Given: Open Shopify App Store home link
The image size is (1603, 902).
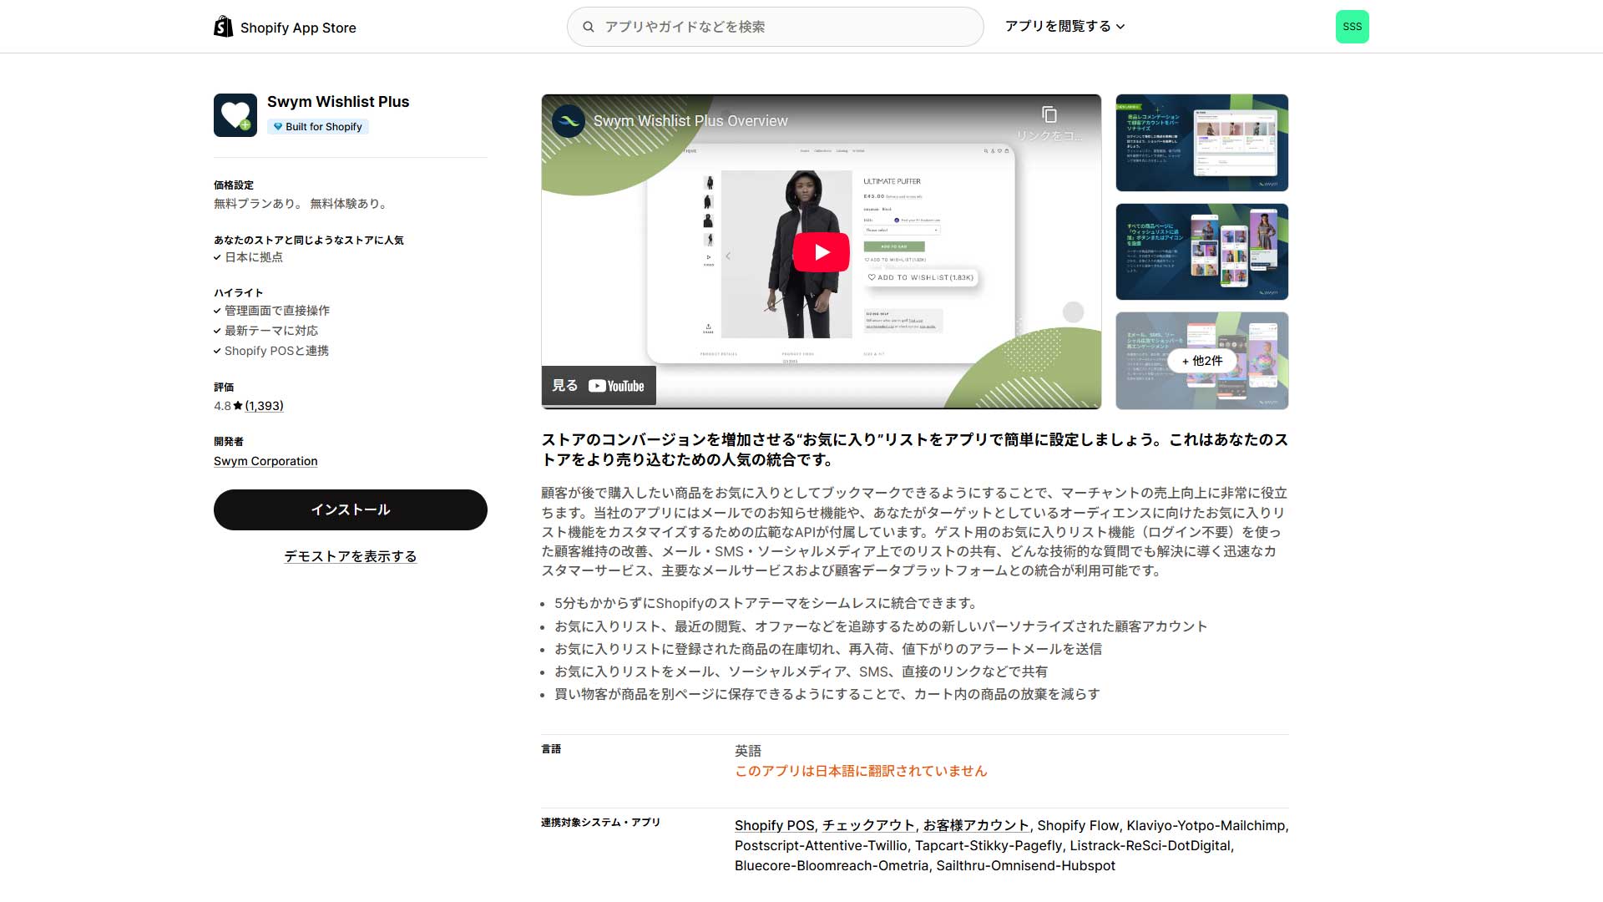Looking at the screenshot, I should tap(285, 27).
